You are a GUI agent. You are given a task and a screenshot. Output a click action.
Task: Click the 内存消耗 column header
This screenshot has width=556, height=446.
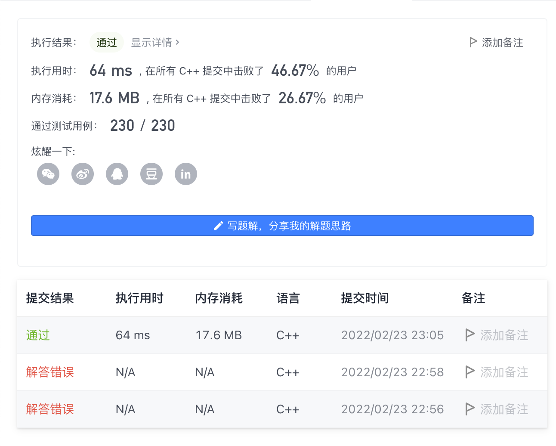(219, 298)
